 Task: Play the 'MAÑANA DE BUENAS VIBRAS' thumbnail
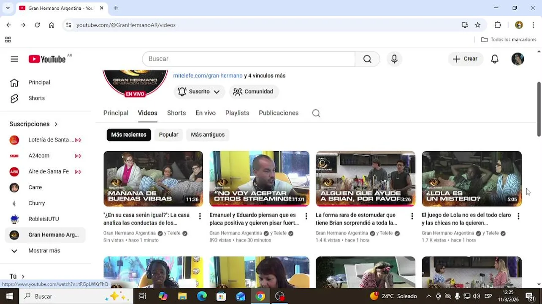click(153, 179)
